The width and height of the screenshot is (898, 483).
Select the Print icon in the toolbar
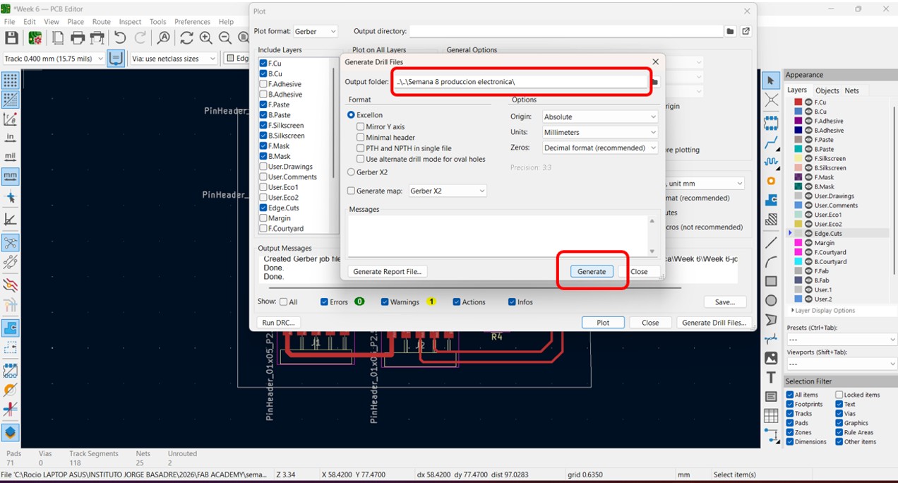pos(78,38)
